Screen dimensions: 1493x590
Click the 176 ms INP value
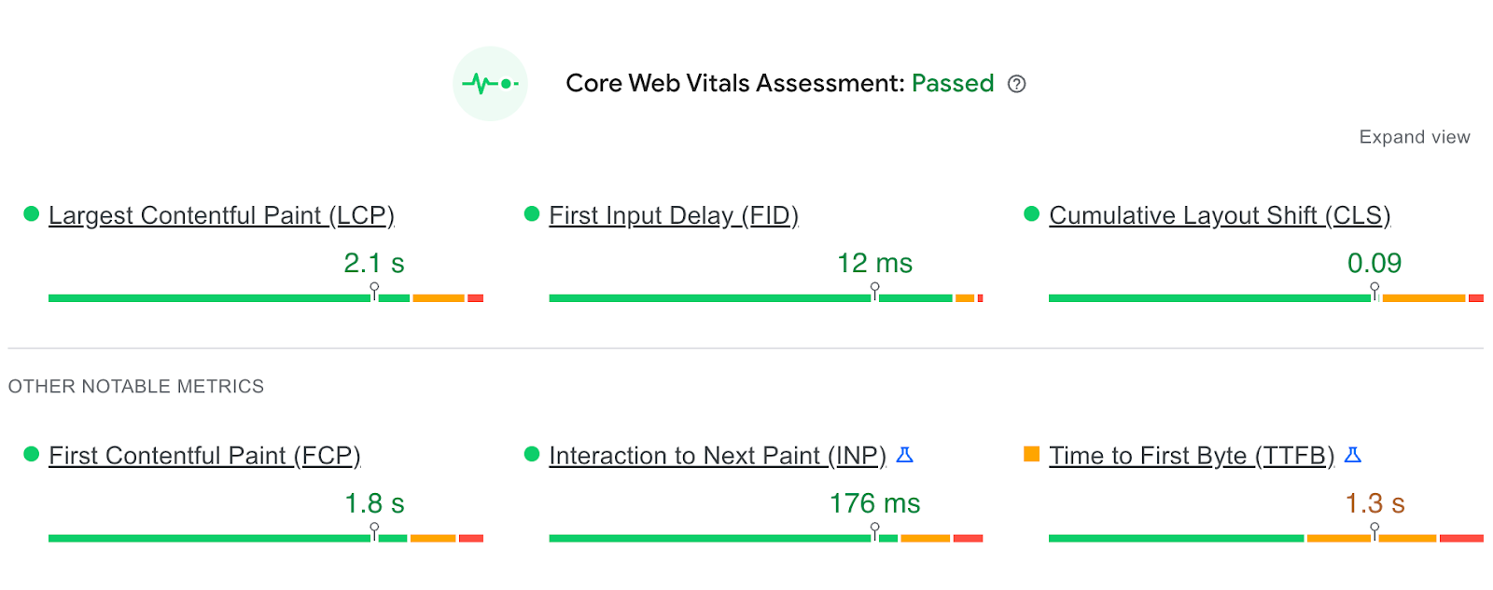pyautogui.click(x=873, y=503)
